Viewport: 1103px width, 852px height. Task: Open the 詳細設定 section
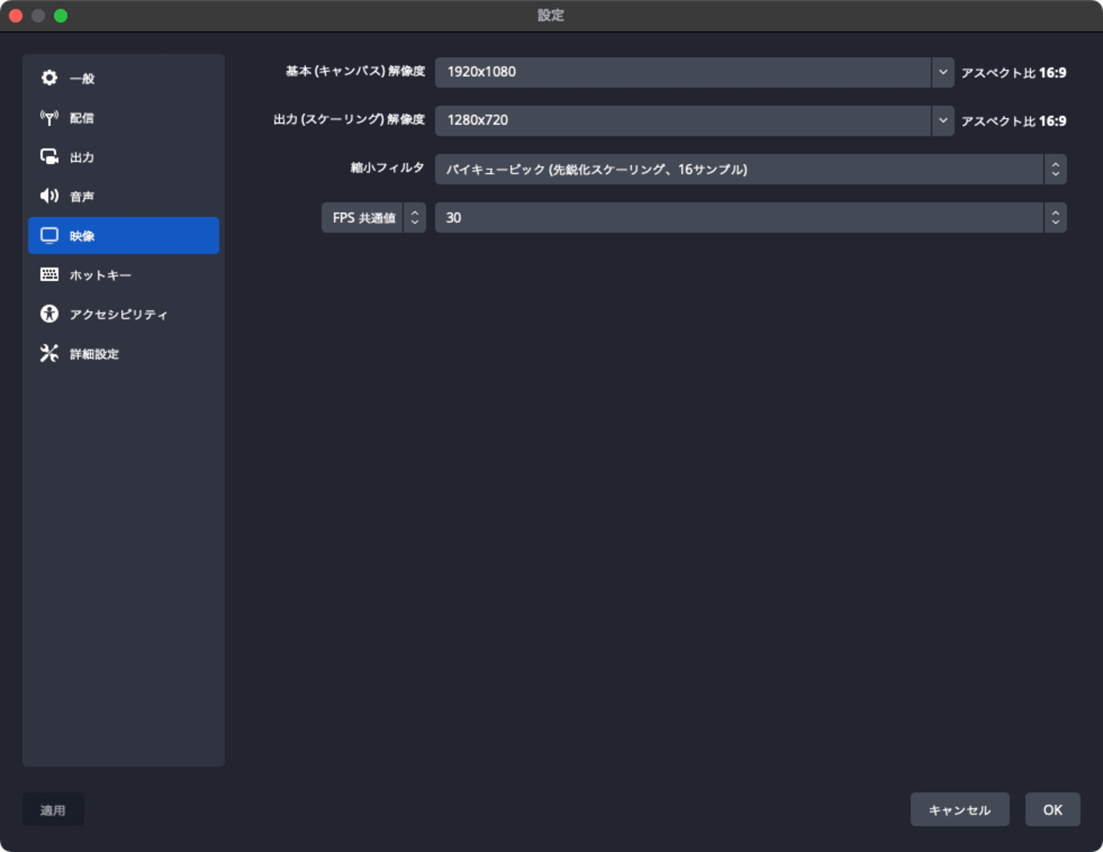124,353
